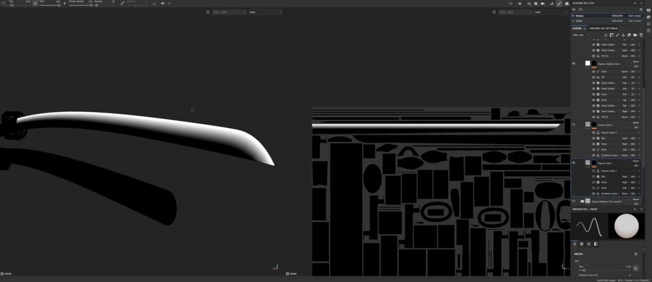Viewport: 652px width, 282px height.
Task: Switch to the Layers tab
Action: (577, 28)
